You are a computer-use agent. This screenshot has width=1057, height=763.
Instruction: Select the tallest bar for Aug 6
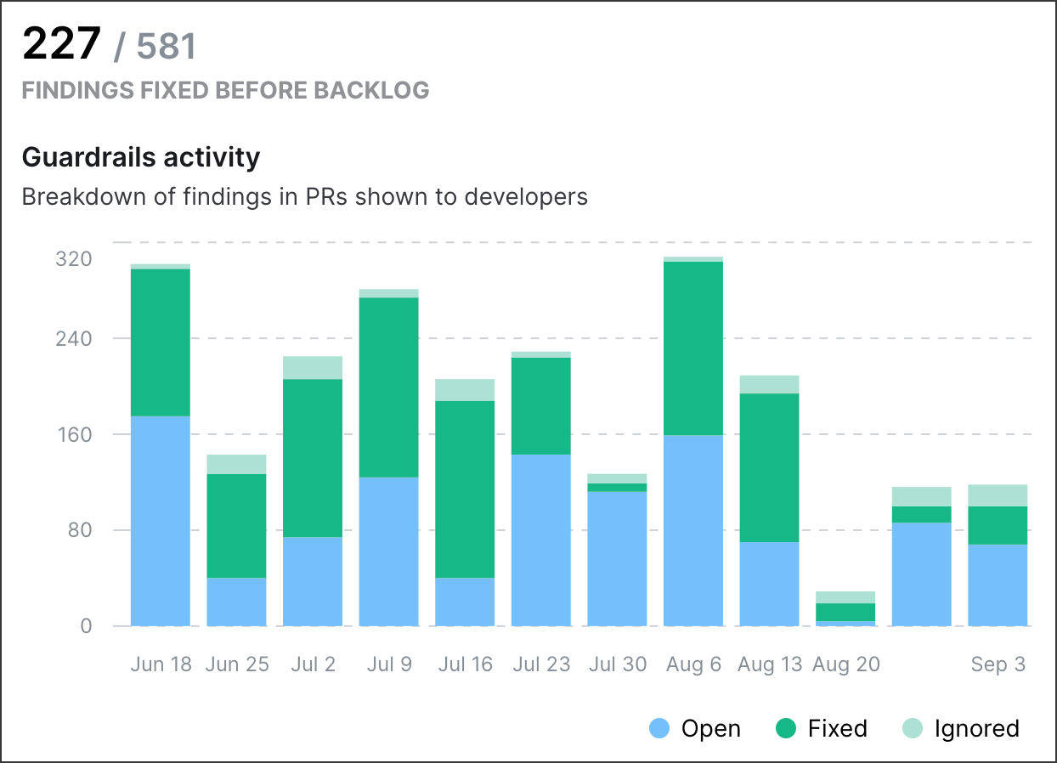(693, 442)
